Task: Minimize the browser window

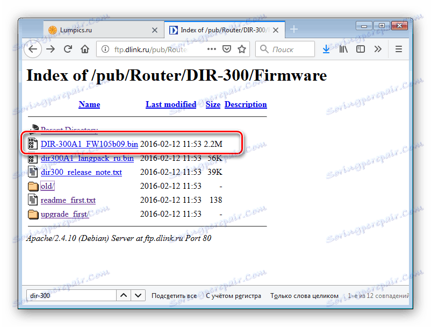Action: pos(364,26)
